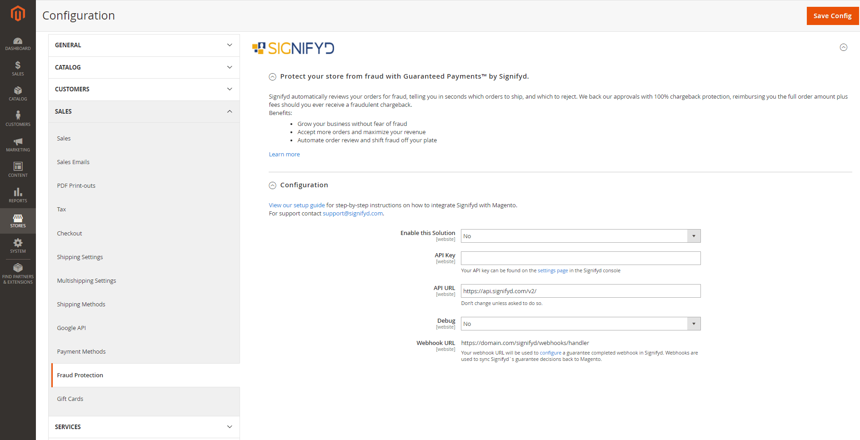Expand the GENERAL config group
Screen dimensions: 860x440
click(144, 45)
